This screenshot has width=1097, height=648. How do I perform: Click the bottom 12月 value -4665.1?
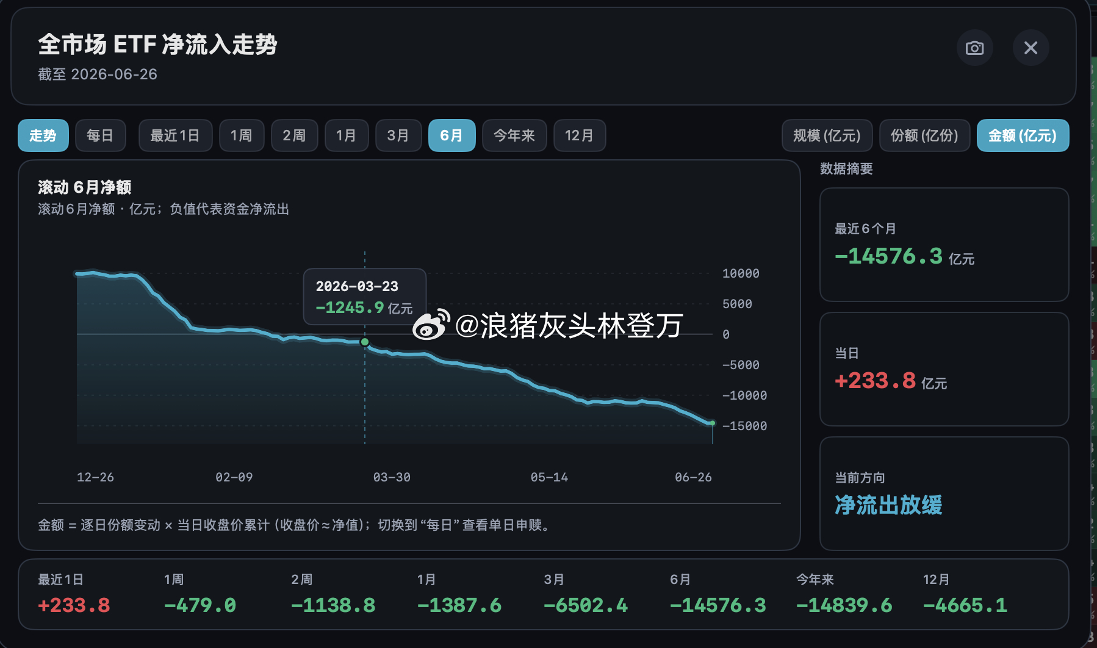[965, 605]
